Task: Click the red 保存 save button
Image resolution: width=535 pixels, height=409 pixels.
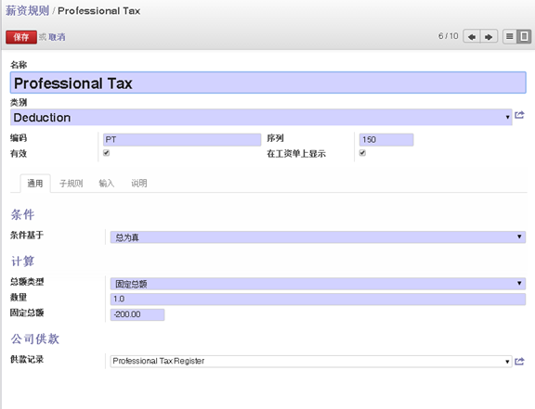Action: [x=21, y=37]
